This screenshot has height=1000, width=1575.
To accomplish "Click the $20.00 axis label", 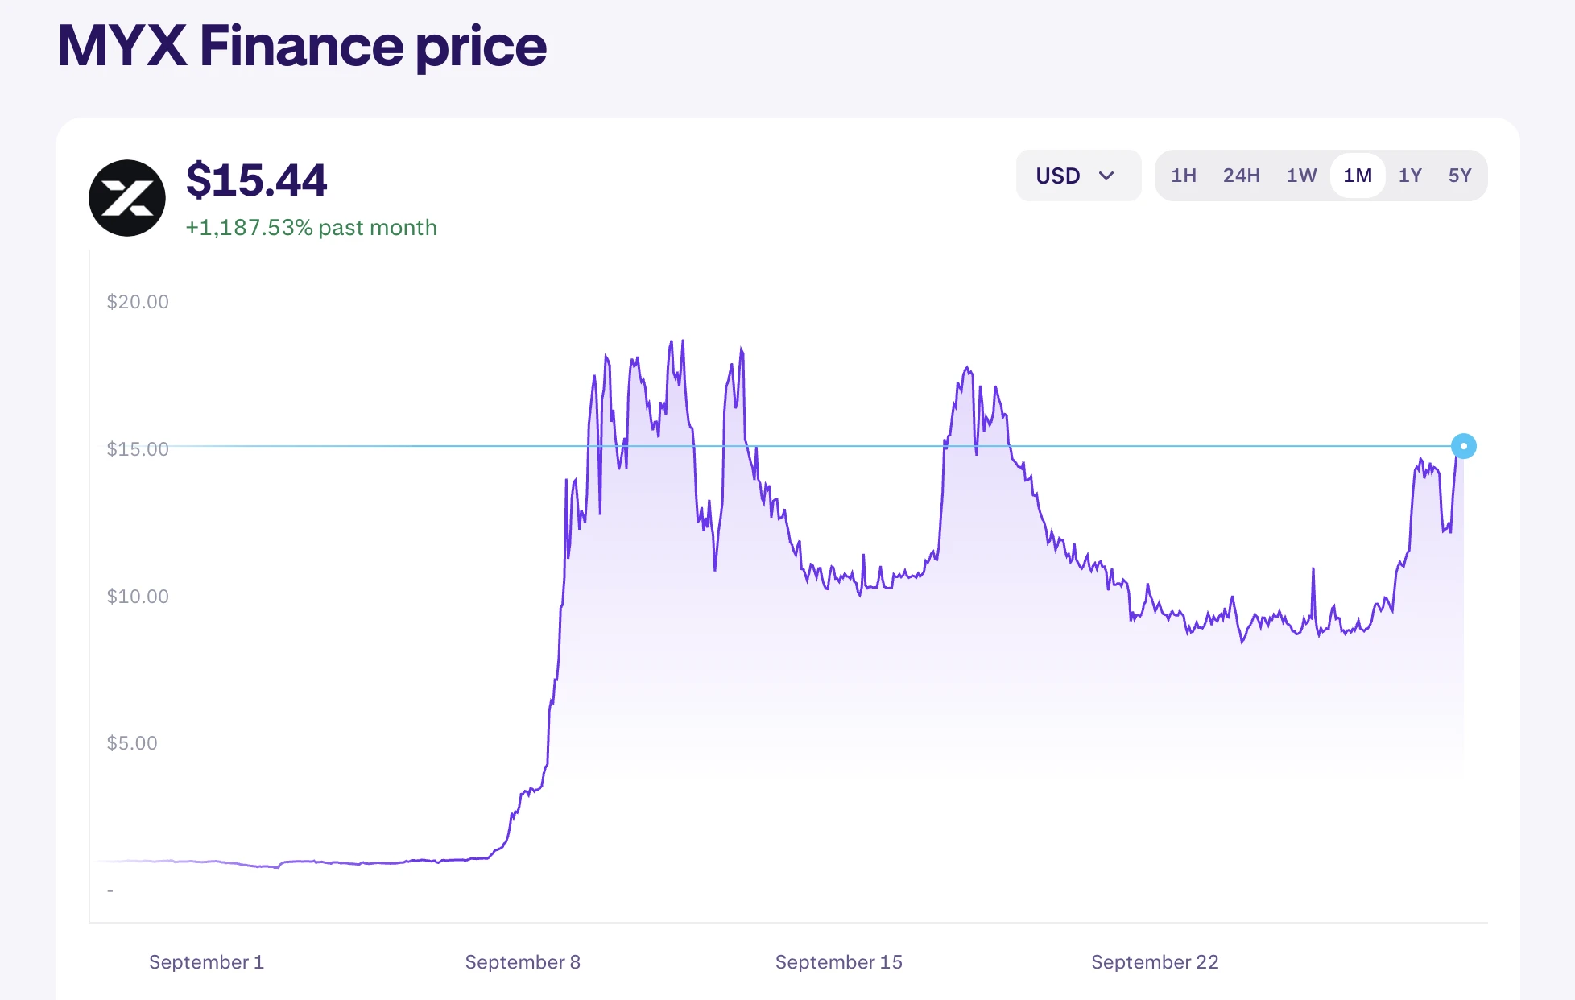I will (138, 302).
